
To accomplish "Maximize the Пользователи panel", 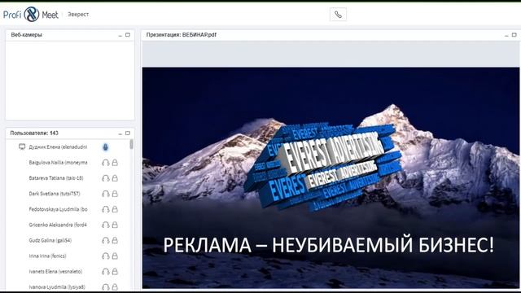I will [128, 133].
